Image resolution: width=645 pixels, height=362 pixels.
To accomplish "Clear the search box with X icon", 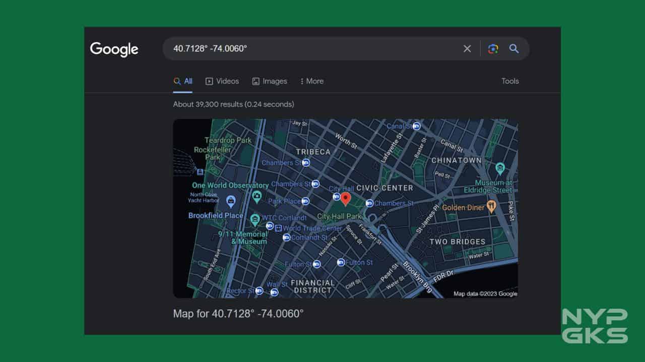I will point(467,49).
